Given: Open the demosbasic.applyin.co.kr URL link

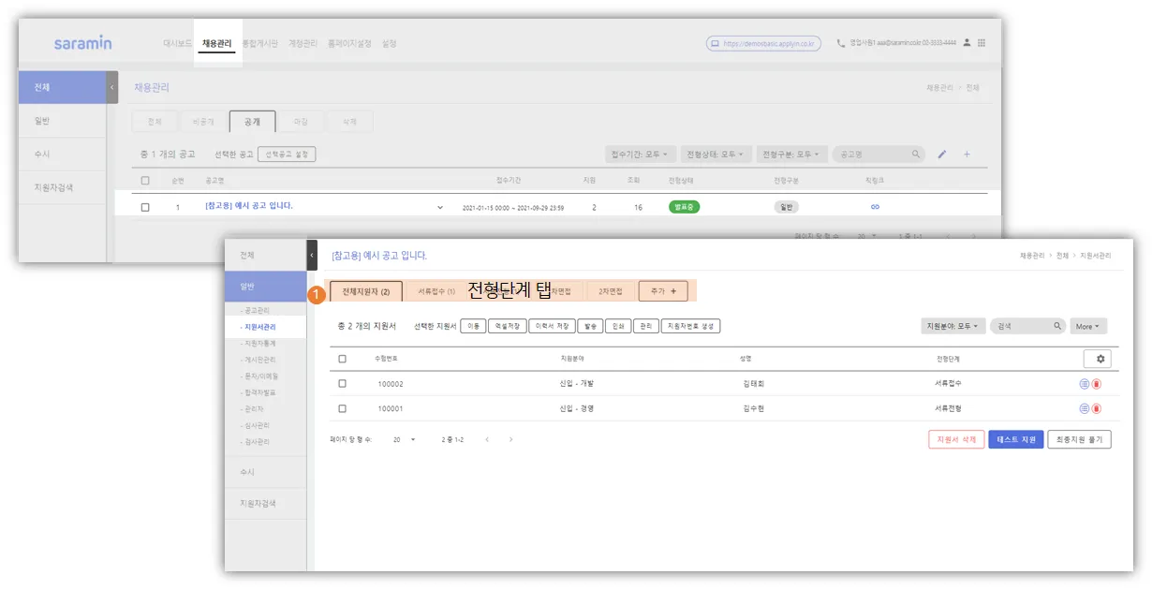Looking at the screenshot, I should (768, 43).
